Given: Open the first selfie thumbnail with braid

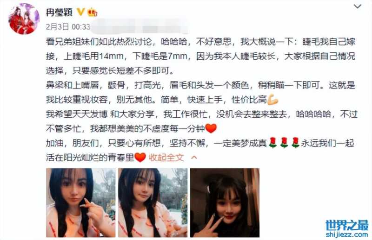Looking at the screenshot, I should click(80, 202).
